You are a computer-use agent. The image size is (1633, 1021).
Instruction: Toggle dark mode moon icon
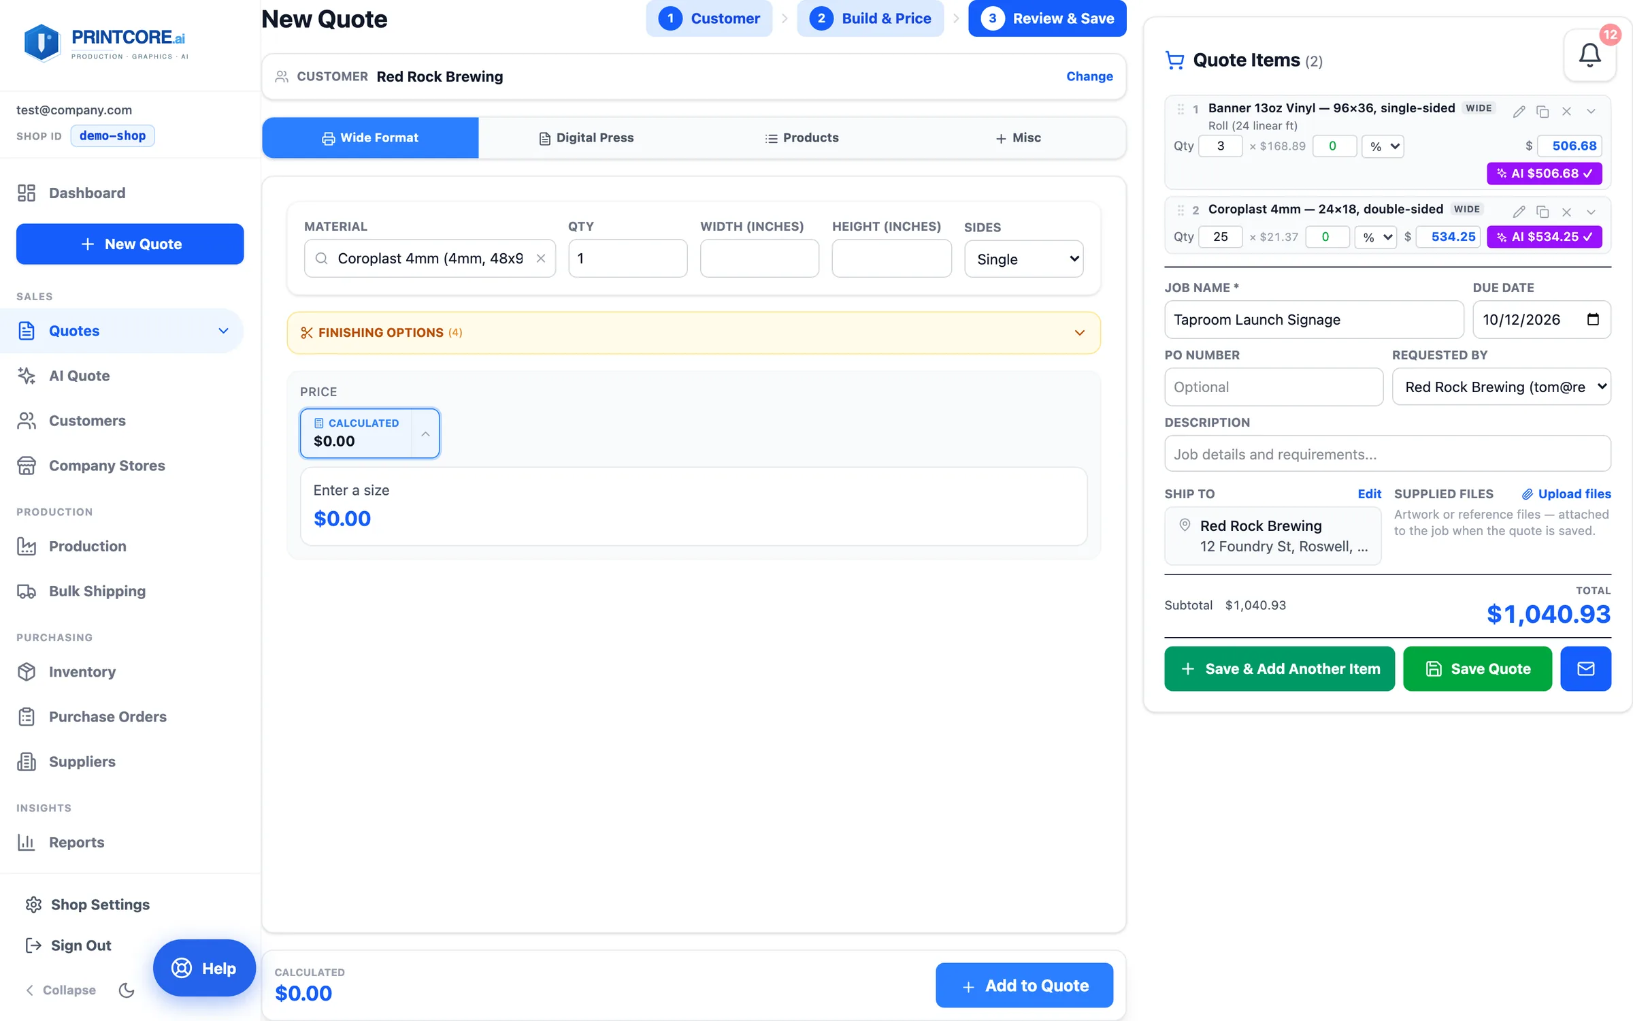coord(127,990)
